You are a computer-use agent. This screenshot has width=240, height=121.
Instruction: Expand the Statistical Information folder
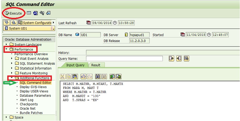tap(12, 68)
